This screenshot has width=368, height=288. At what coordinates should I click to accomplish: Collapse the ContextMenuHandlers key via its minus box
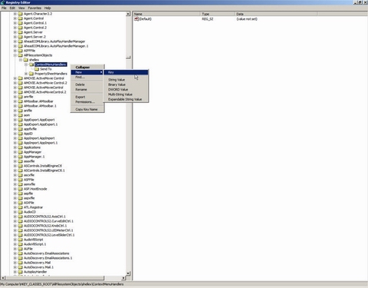point(26,65)
